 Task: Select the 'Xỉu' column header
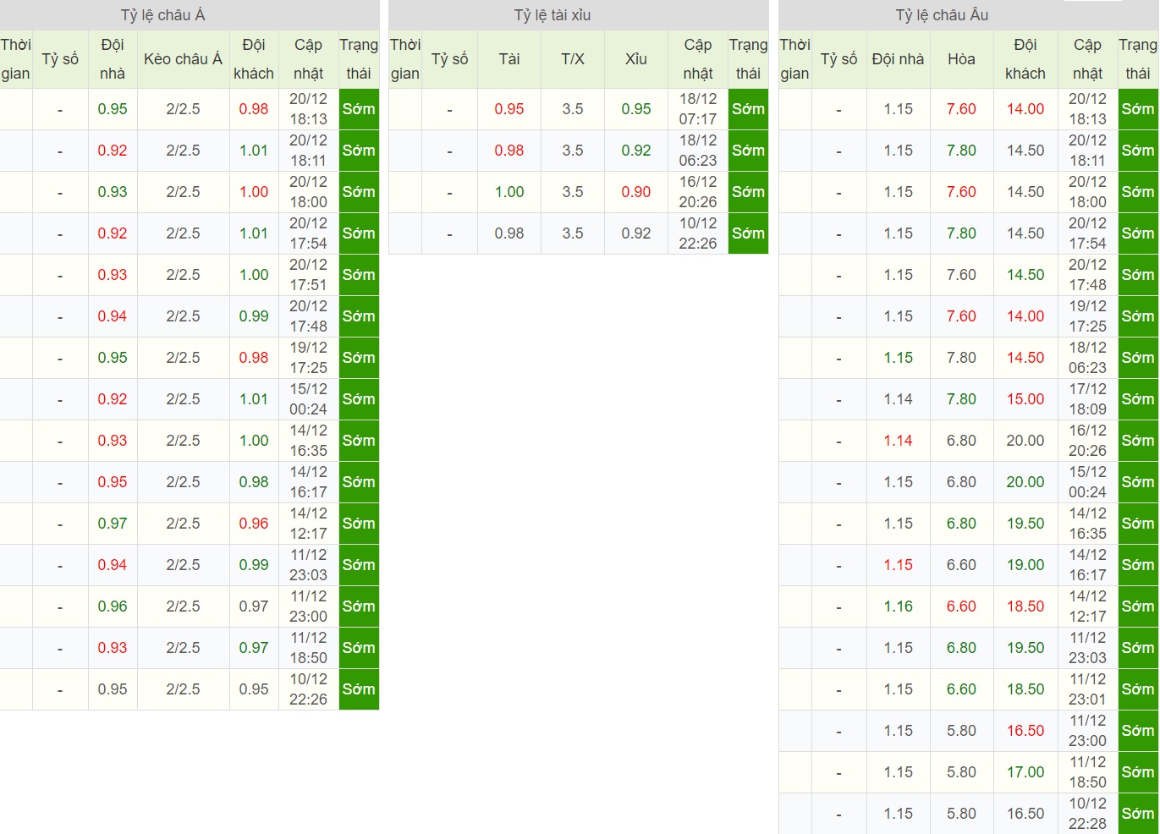(636, 59)
